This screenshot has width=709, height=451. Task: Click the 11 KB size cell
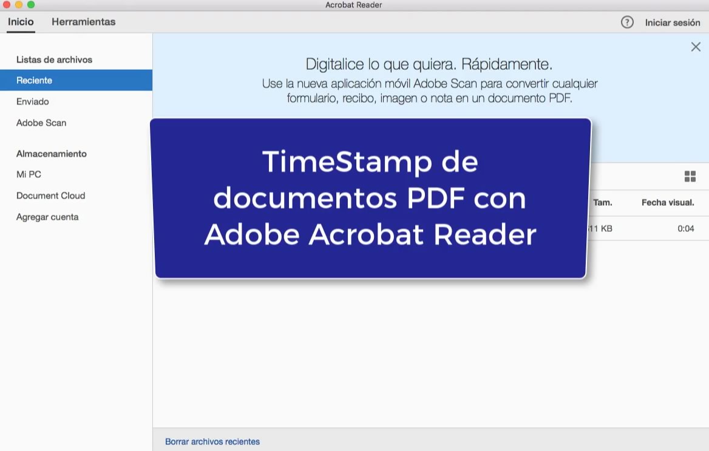tap(600, 228)
